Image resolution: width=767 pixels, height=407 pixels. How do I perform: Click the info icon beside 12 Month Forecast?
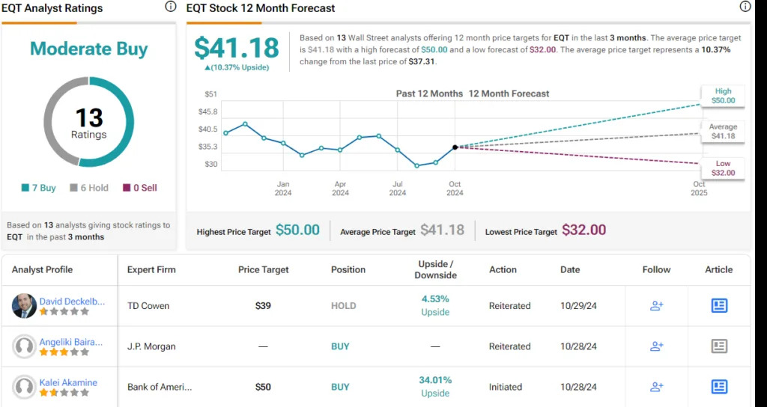745,7
